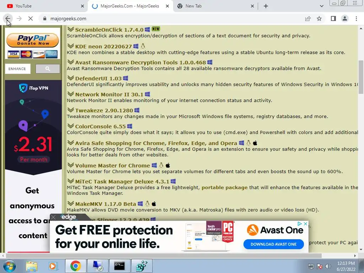Select the MajorGeeks.Com tab
364x273 pixels.
(130, 6)
